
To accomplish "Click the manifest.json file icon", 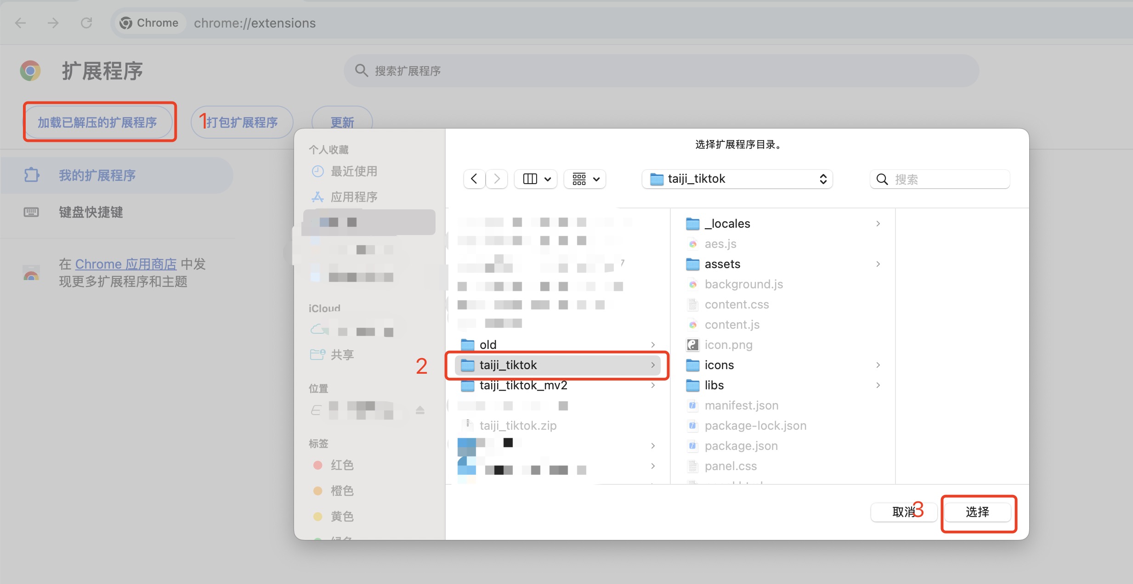I will (x=692, y=405).
